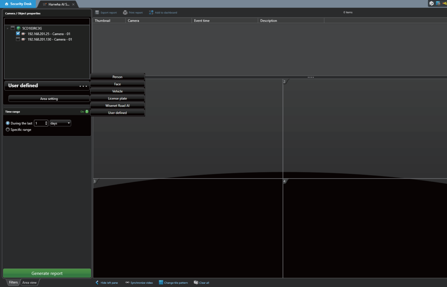Increment the During the last number stepper

tap(46, 122)
